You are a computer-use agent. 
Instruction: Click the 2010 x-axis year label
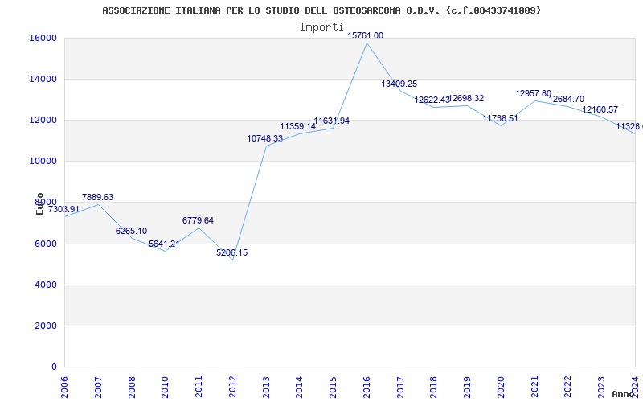[166, 387]
